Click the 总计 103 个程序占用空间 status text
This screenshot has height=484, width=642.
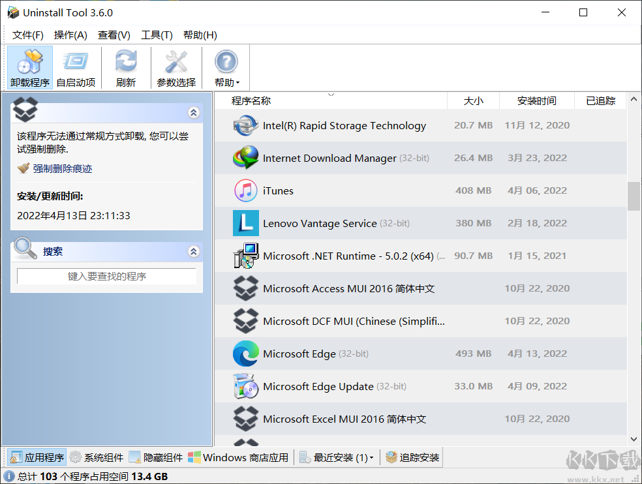pyautogui.click(x=93, y=476)
